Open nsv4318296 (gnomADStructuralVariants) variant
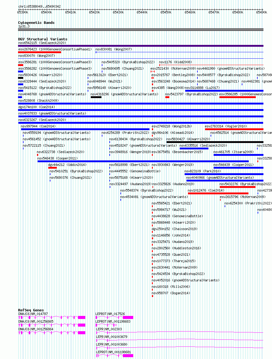 (124, 94)
